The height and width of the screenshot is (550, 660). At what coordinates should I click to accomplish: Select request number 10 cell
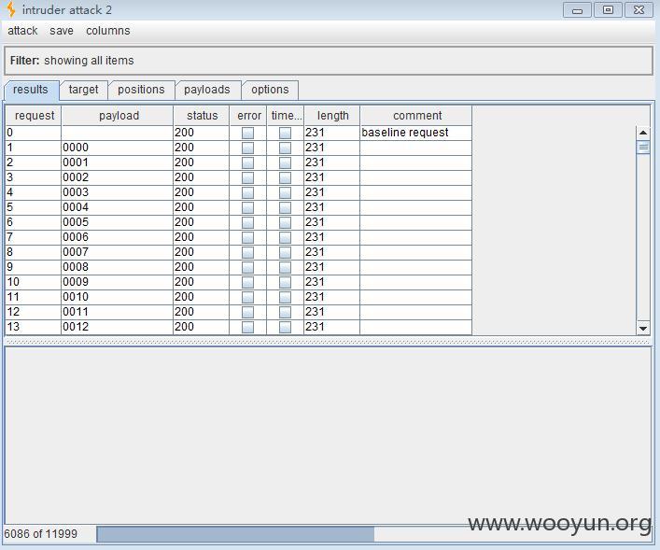point(34,282)
